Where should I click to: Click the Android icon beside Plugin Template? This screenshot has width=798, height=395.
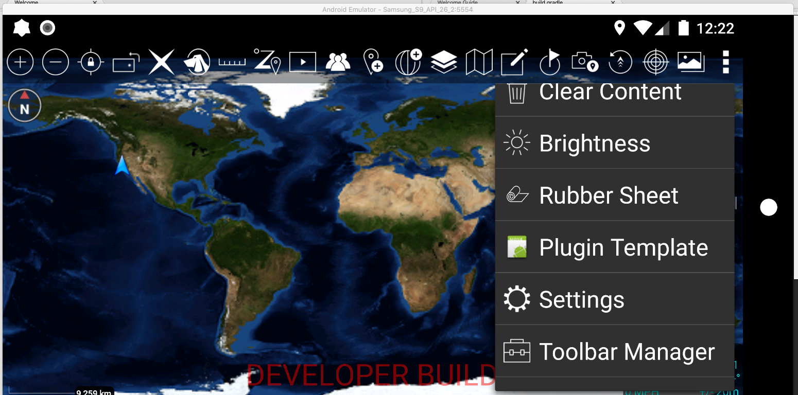click(517, 247)
